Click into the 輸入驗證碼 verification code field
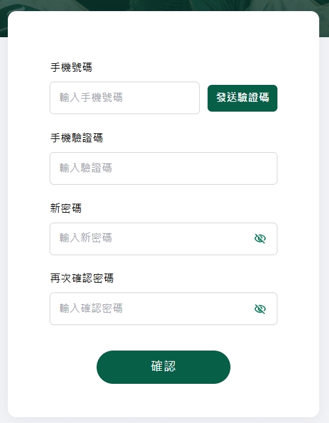This screenshot has height=423, width=329. [163, 168]
